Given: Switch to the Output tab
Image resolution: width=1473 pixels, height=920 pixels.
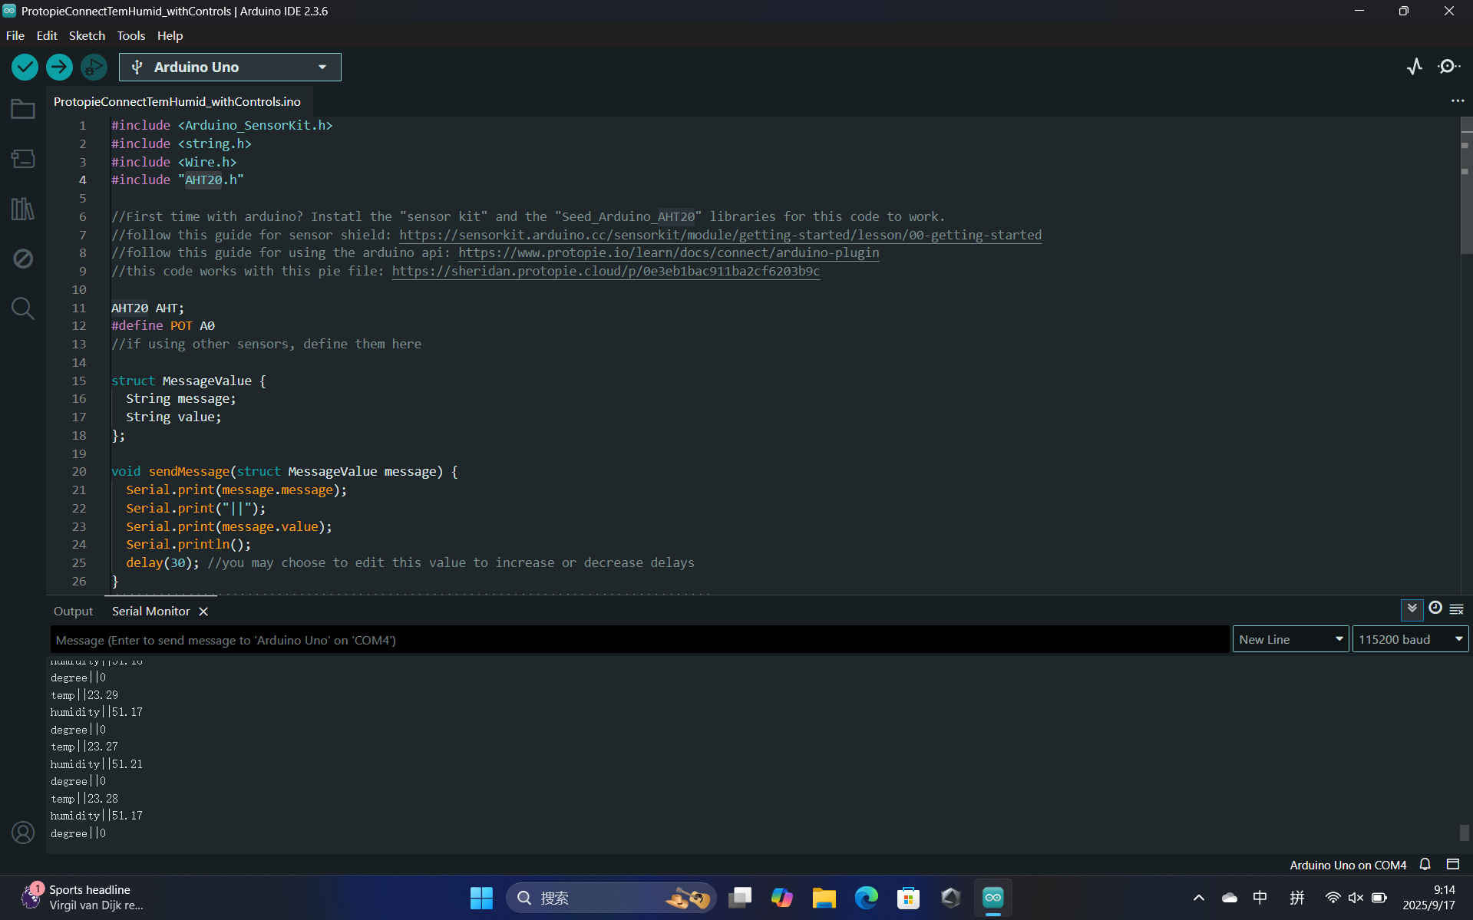Looking at the screenshot, I should tap(73, 611).
